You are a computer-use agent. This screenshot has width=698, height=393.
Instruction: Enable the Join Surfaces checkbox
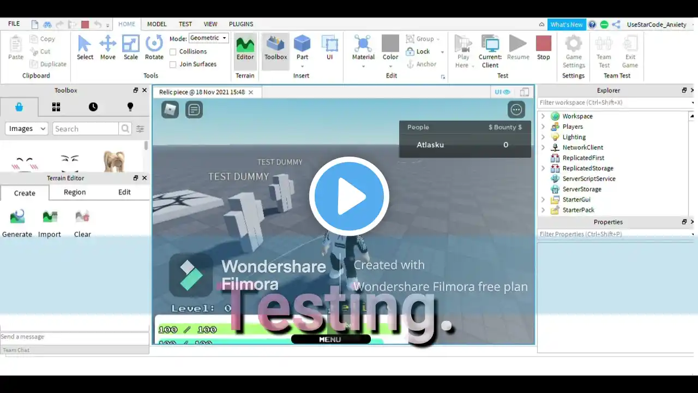coord(173,64)
